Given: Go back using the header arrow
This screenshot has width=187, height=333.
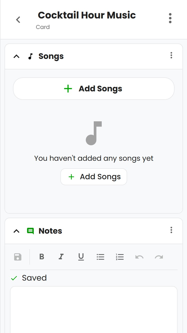Looking at the screenshot, I should click(x=18, y=20).
